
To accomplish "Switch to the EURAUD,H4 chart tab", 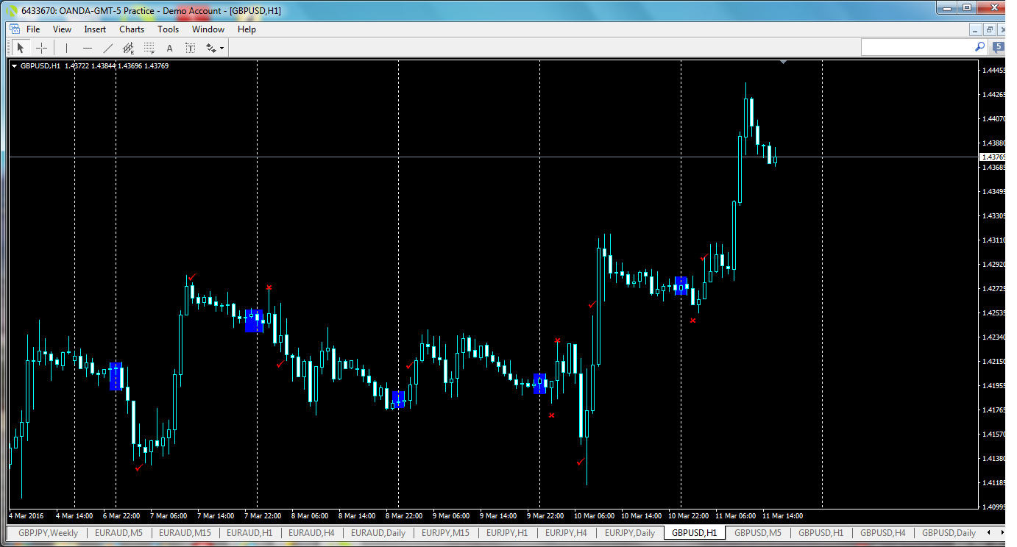I will click(x=311, y=533).
